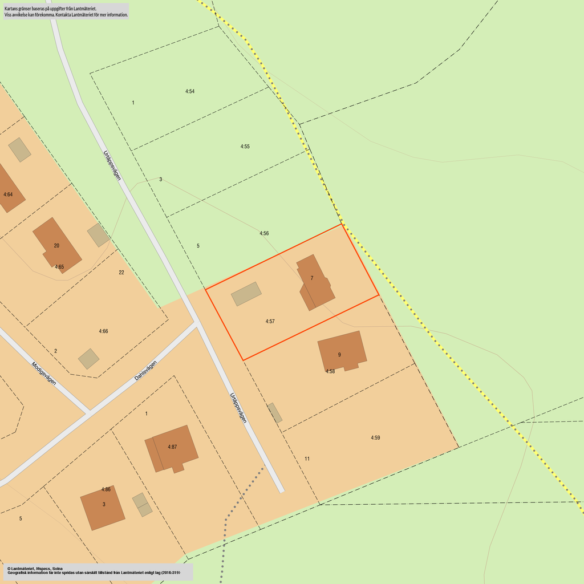584x584 pixels.
Task: Click the Dahlsvägen street label
Action: pos(145,371)
